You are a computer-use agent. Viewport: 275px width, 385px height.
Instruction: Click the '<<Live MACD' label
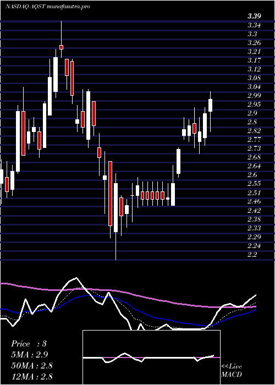pos(232,370)
